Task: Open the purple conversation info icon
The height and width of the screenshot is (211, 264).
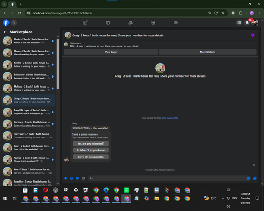Action: (253, 35)
